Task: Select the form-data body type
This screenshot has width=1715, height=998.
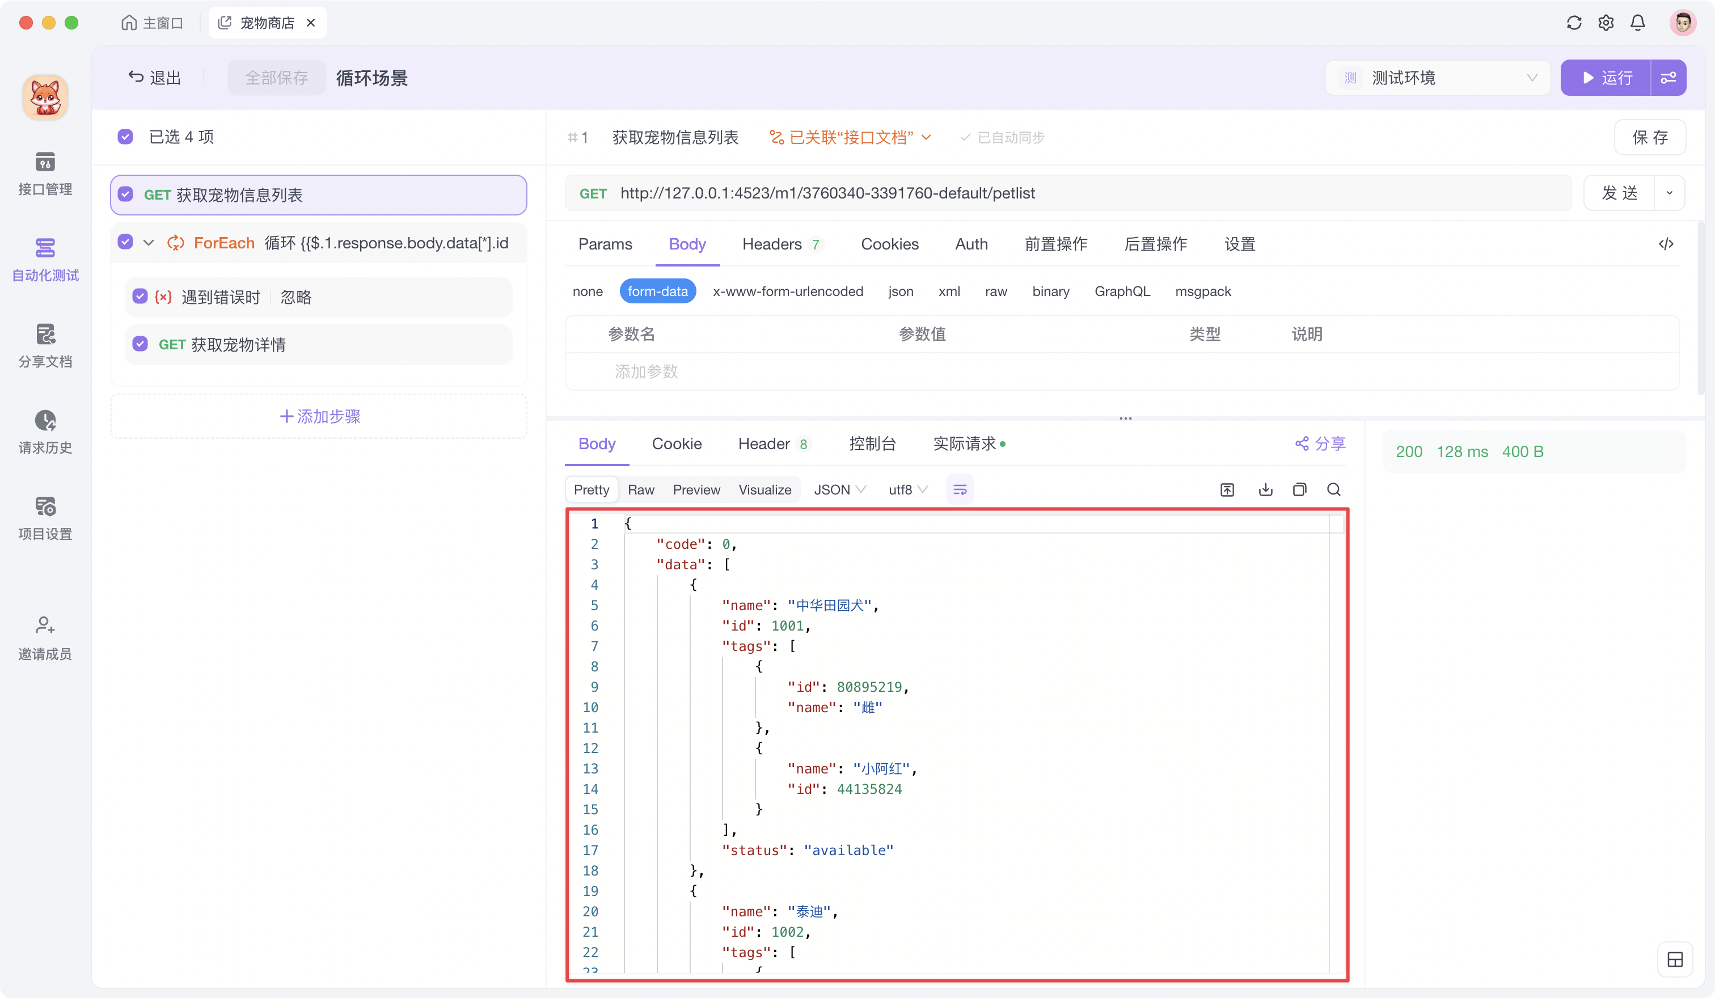Action: point(657,291)
